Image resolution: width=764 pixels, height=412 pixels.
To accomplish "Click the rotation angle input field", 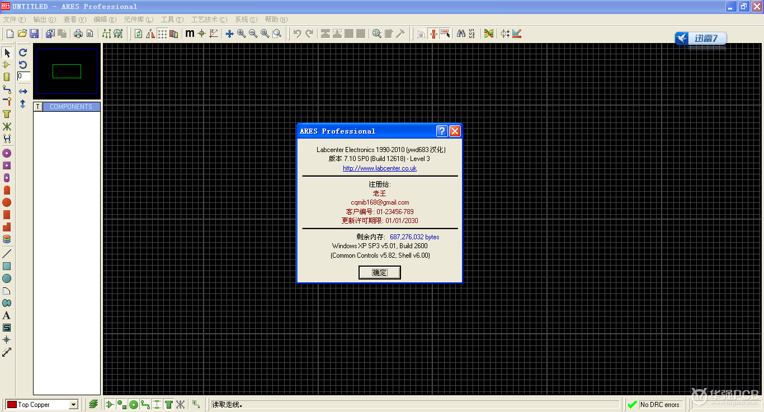I will [23, 76].
